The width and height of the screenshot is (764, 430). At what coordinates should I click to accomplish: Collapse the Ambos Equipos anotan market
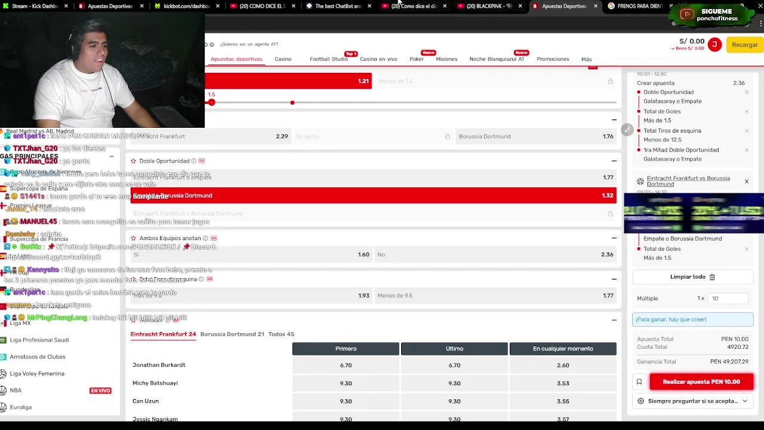tap(614, 238)
